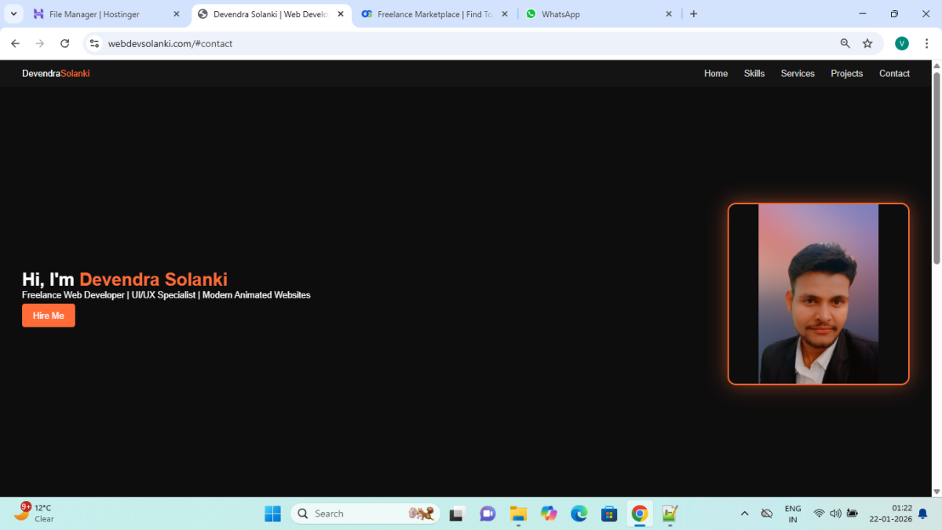Open Chrome's three-dot menu
The image size is (942, 530).
[926, 44]
